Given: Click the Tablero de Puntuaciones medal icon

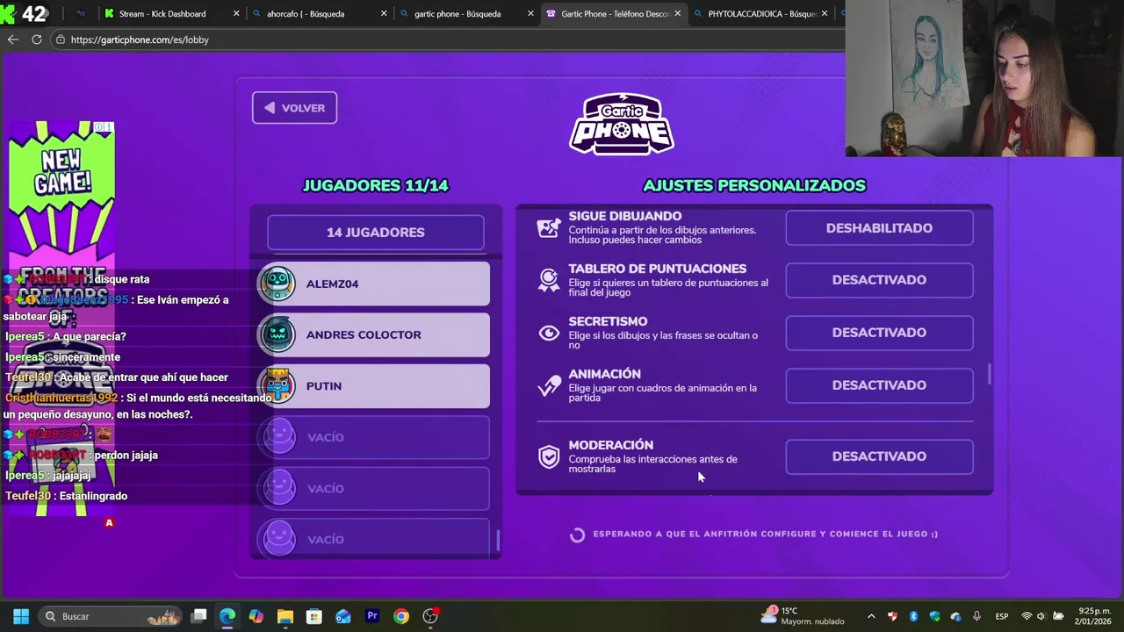Looking at the screenshot, I should click(x=549, y=280).
